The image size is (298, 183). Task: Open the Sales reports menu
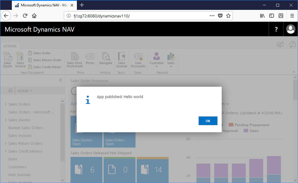[171, 60]
